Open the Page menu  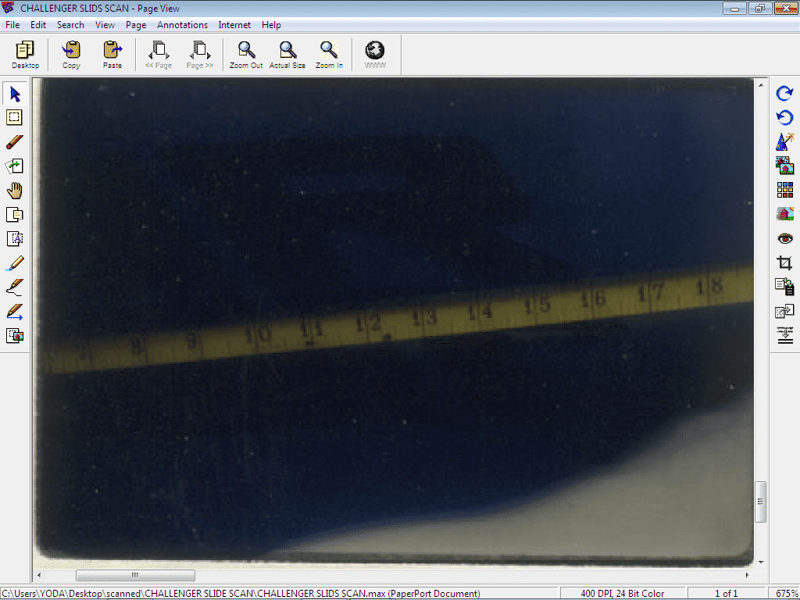point(136,25)
